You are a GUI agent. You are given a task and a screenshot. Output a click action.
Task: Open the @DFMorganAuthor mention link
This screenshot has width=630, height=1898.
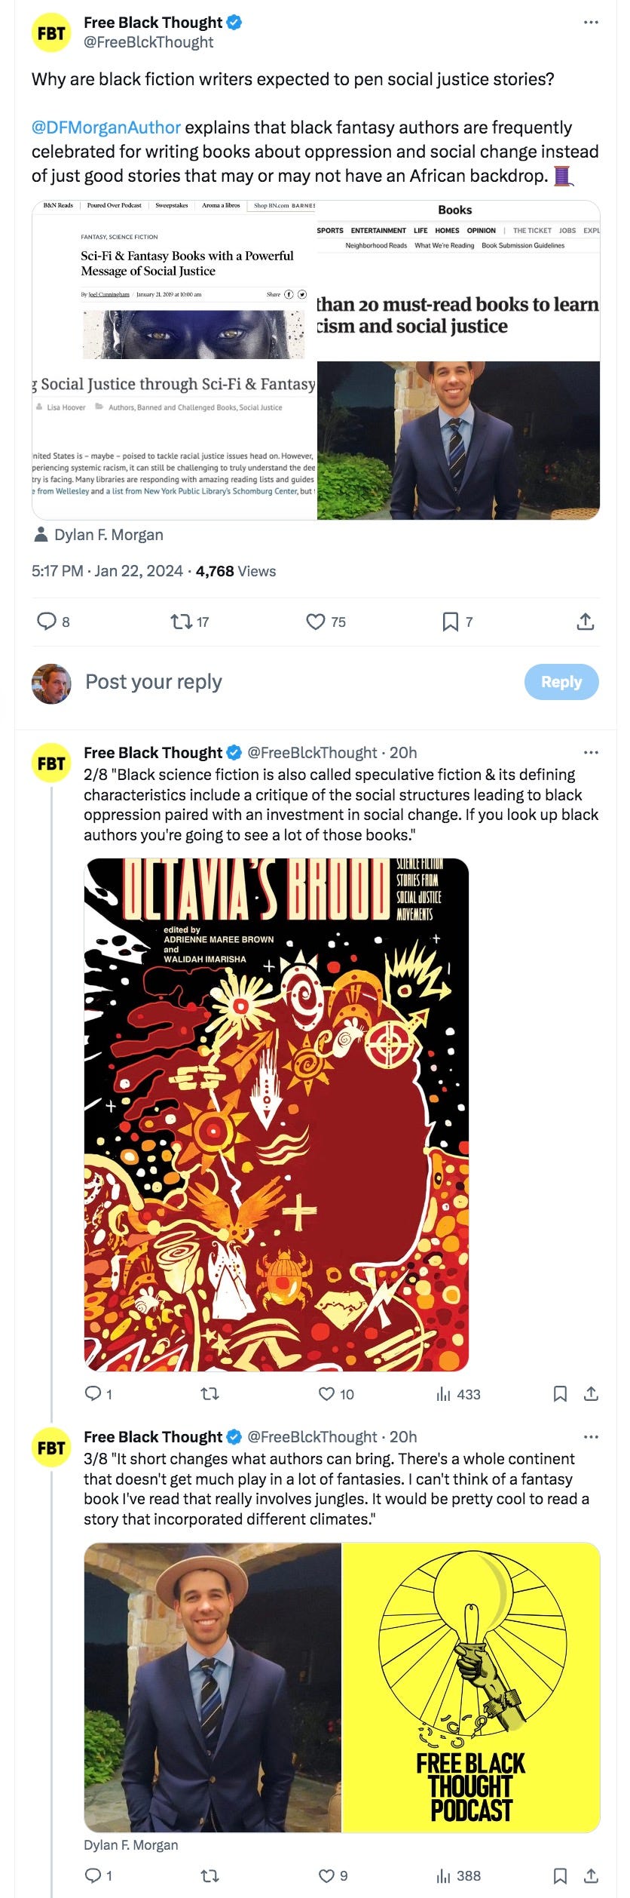(106, 127)
